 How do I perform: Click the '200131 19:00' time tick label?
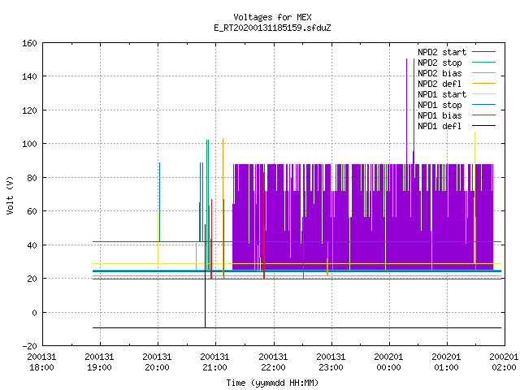point(99,362)
